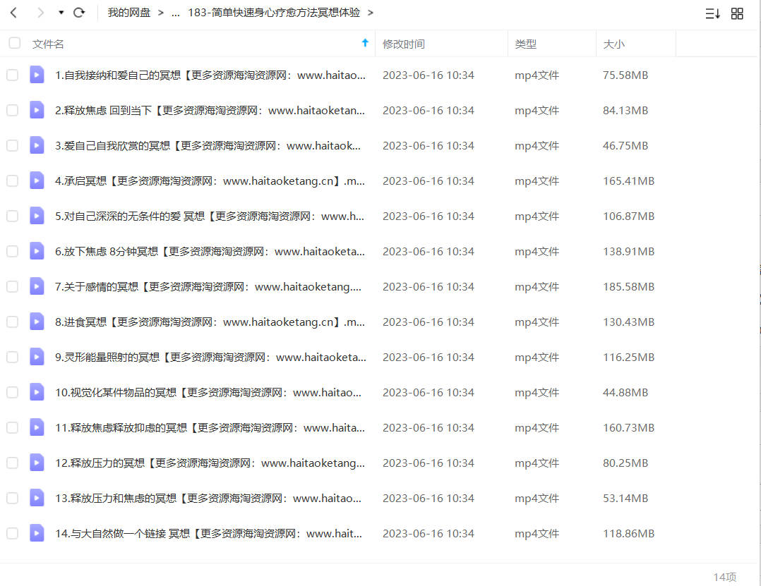The height and width of the screenshot is (586, 761).
Task: Select file name 6.放下焦虑 8分钟冥想
Action: tap(210, 252)
